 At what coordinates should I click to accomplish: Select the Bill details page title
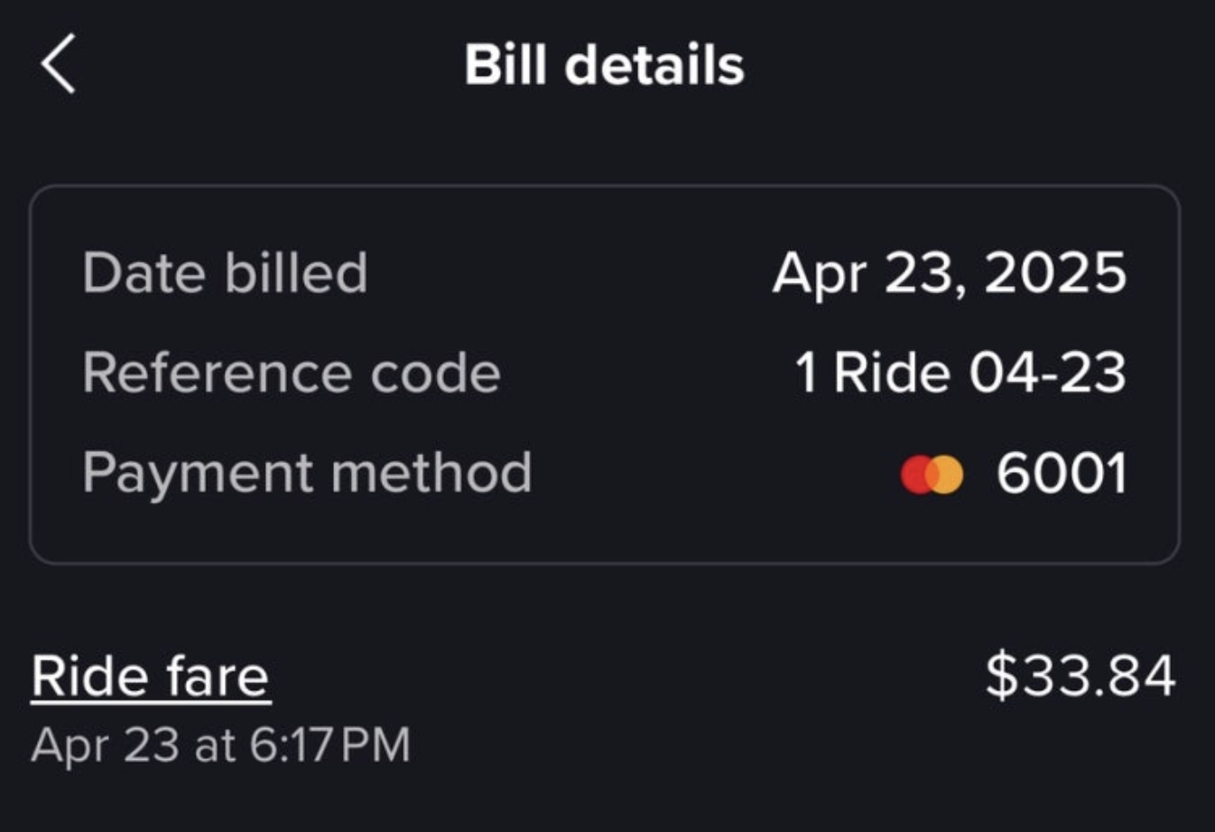tap(604, 65)
